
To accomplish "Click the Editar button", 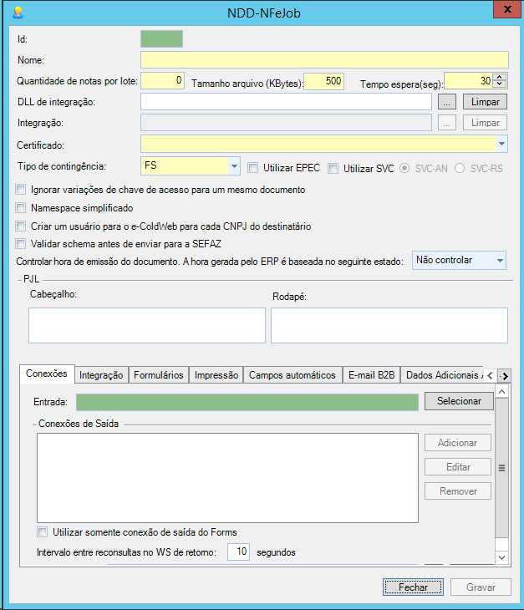I will coord(457,467).
